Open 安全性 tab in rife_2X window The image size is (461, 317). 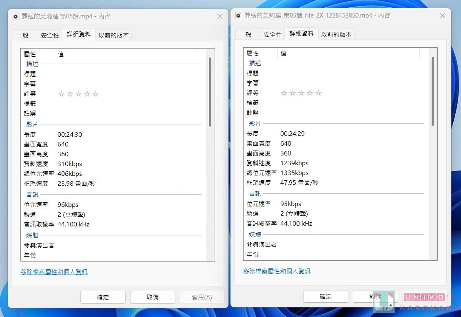273,34
